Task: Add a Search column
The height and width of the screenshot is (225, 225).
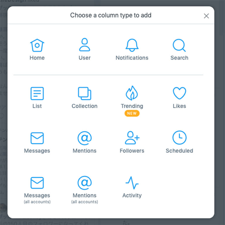Action: (179, 45)
